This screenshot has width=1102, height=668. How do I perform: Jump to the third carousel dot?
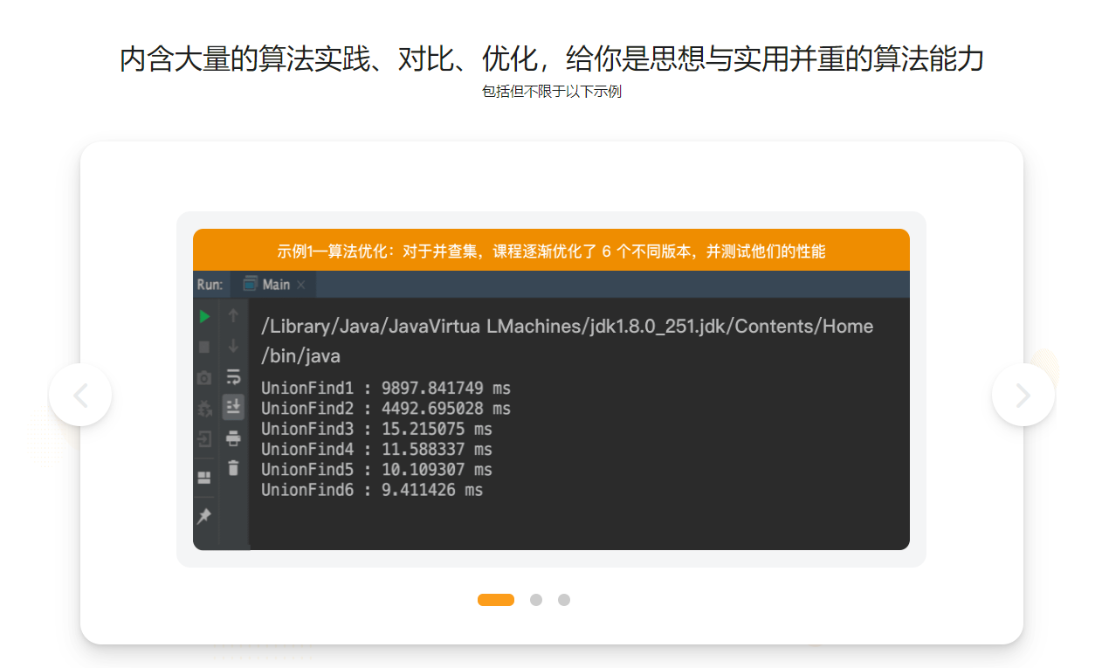click(x=564, y=600)
